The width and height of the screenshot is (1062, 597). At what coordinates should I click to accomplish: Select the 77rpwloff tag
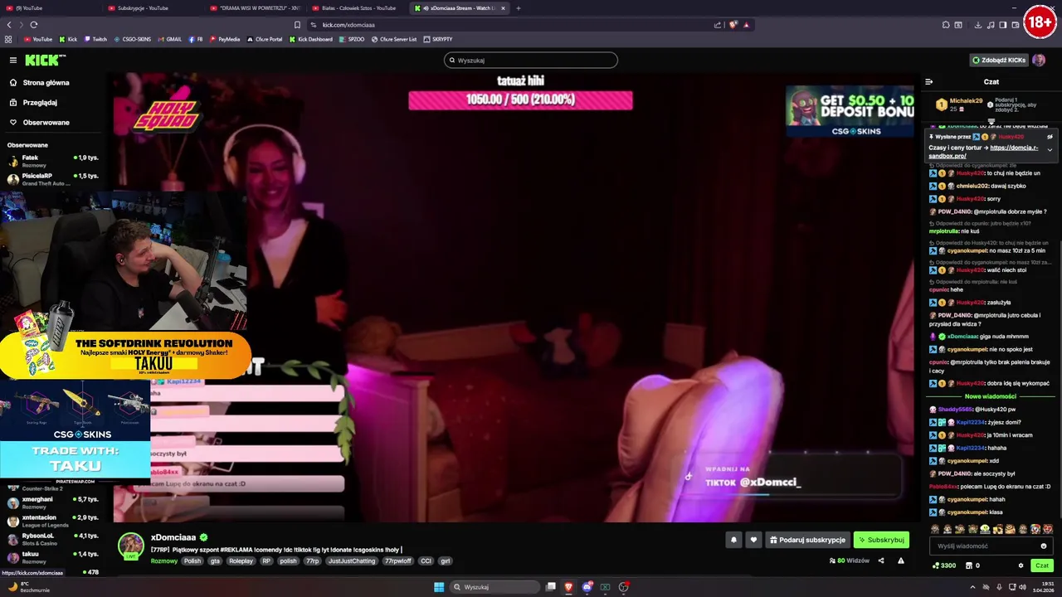398,561
